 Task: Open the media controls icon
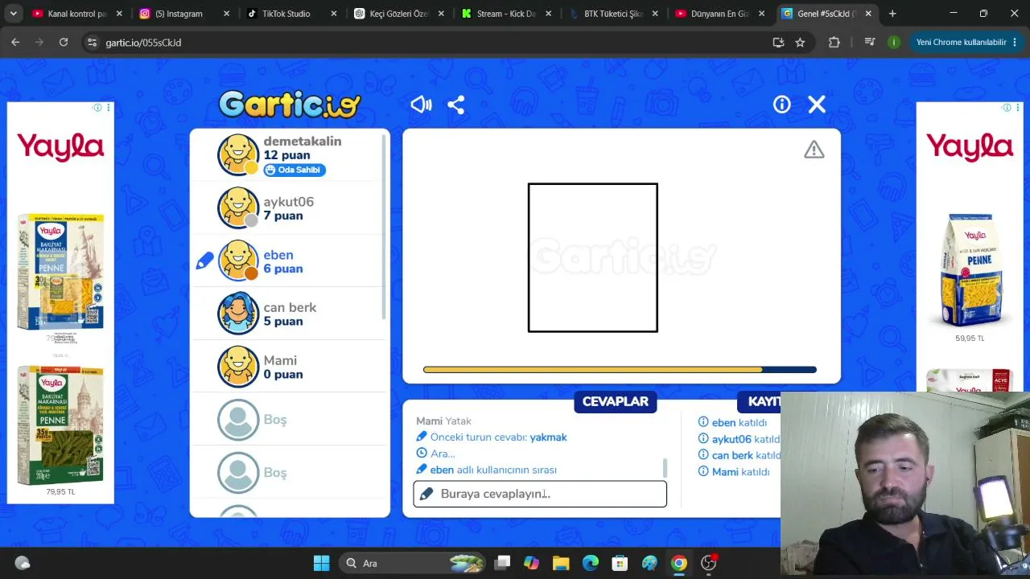click(x=869, y=43)
